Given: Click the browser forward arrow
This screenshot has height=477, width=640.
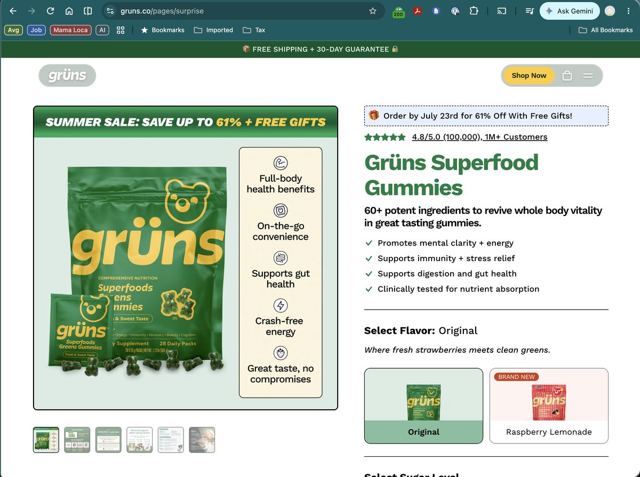Looking at the screenshot, I should (x=32, y=11).
